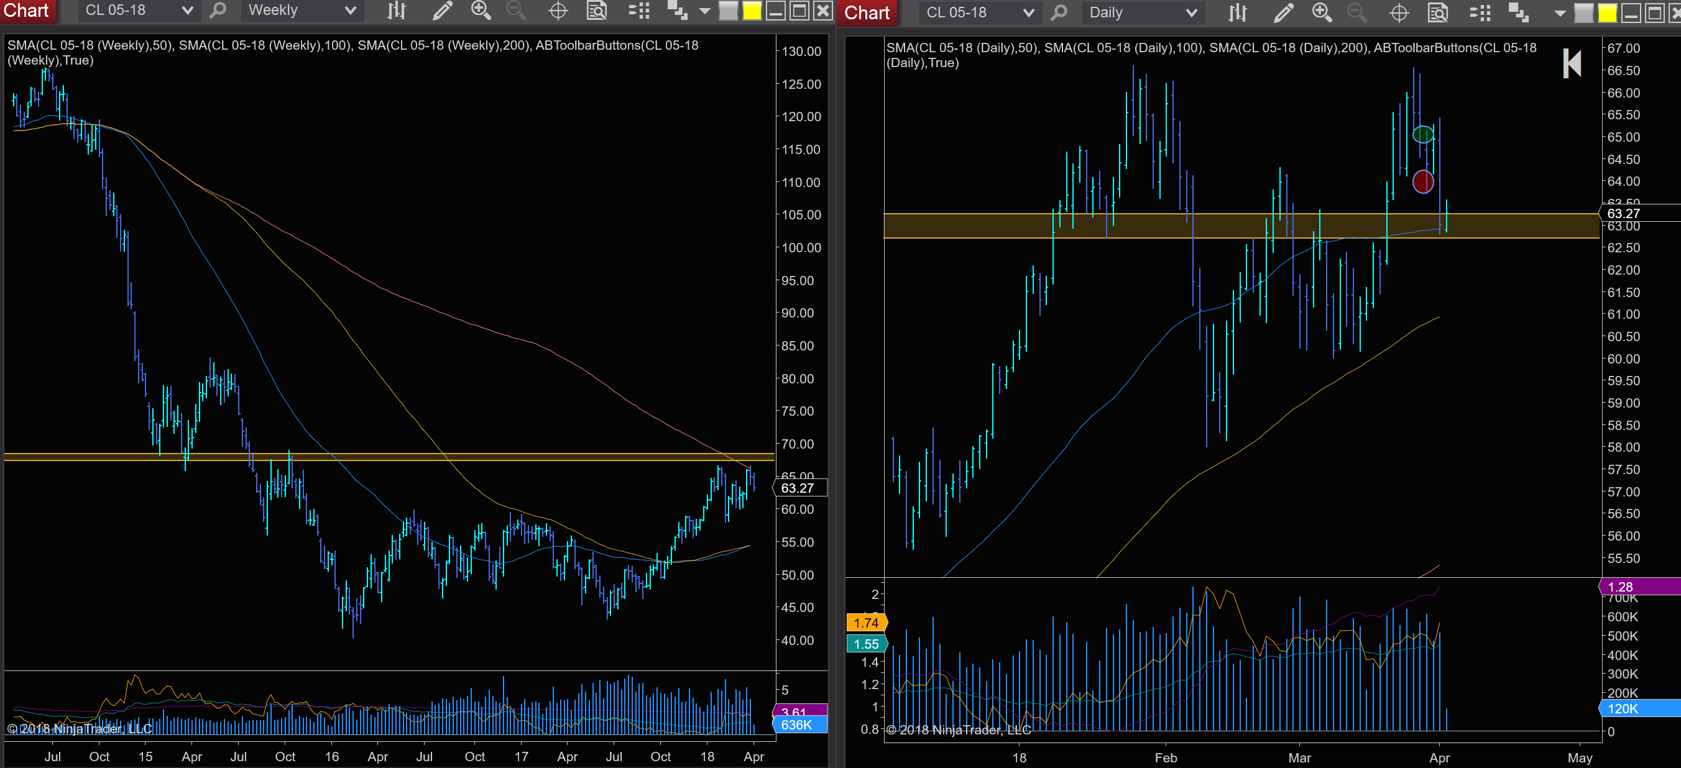Expand CL 05-18 instrument selector in Weekly chart

(187, 11)
